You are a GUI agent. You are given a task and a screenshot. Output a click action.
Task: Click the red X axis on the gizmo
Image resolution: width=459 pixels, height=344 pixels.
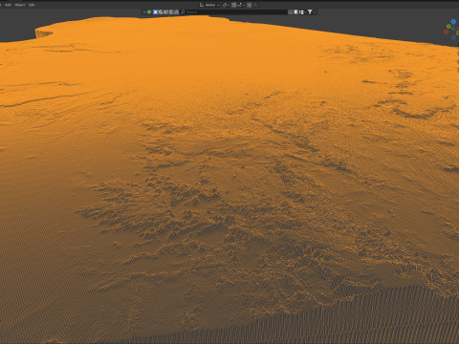(x=446, y=32)
